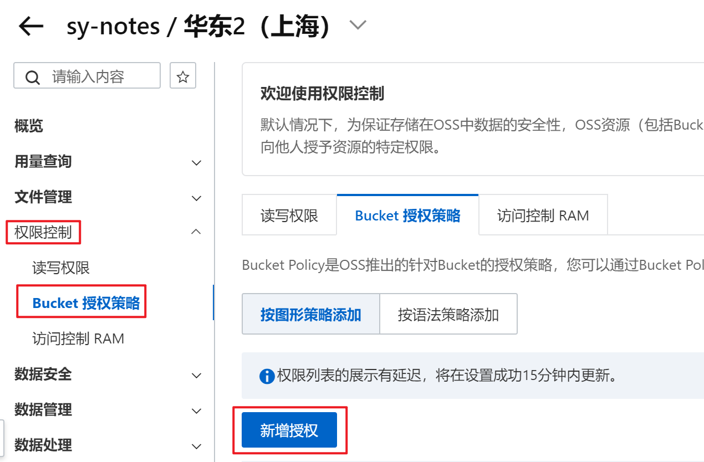
Task: Open 概览 in the sidebar
Action: [x=29, y=126]
